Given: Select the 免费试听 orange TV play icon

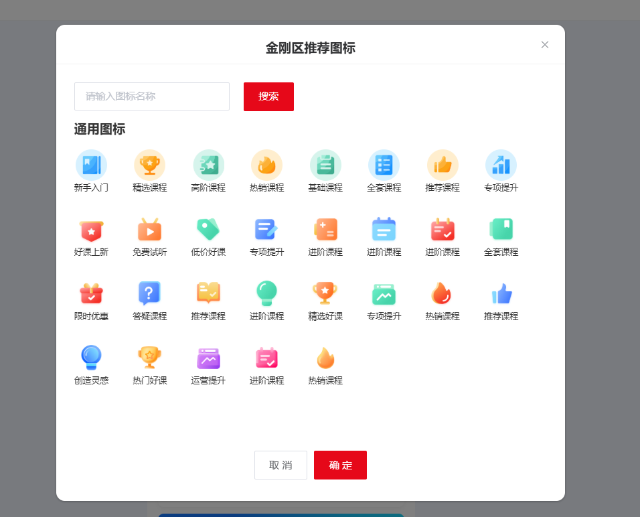Looking at the screenshot, I should tap(150, 230).
